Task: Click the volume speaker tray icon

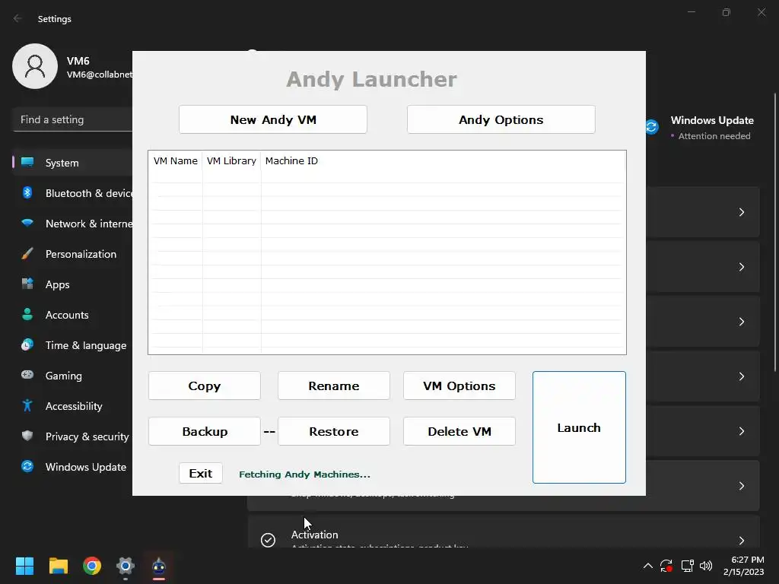Action: click(x=706, y=566)
